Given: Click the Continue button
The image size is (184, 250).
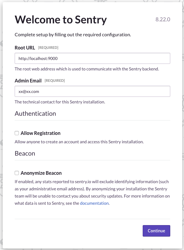Looking at the screenshot, I should click(x=156, y=231).
